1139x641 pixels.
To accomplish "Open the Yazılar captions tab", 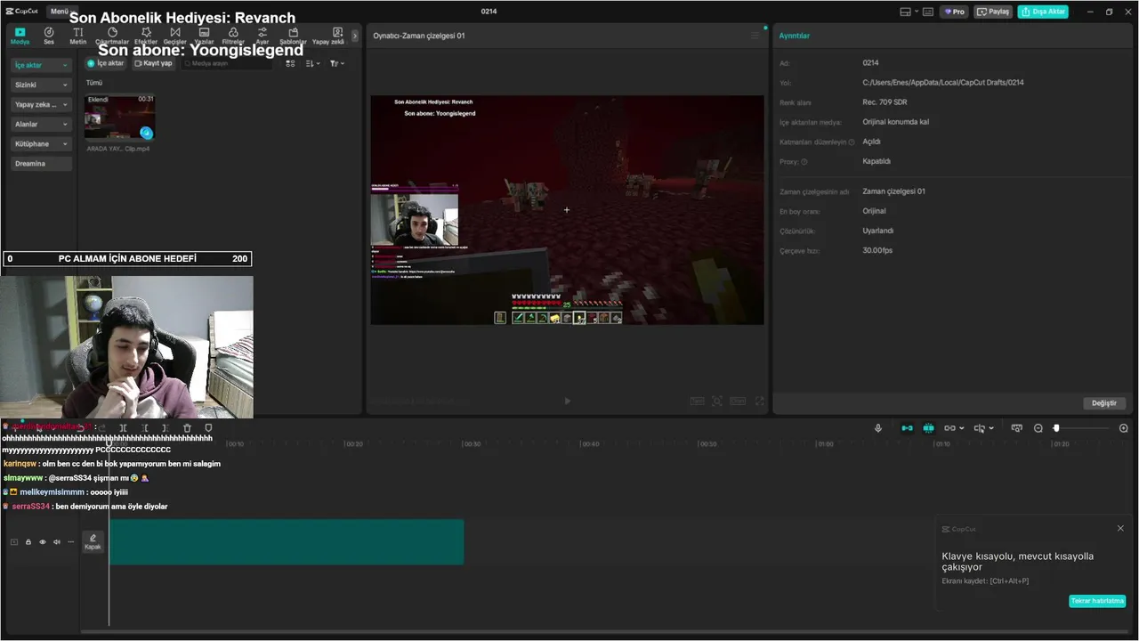I will point(204,36).
